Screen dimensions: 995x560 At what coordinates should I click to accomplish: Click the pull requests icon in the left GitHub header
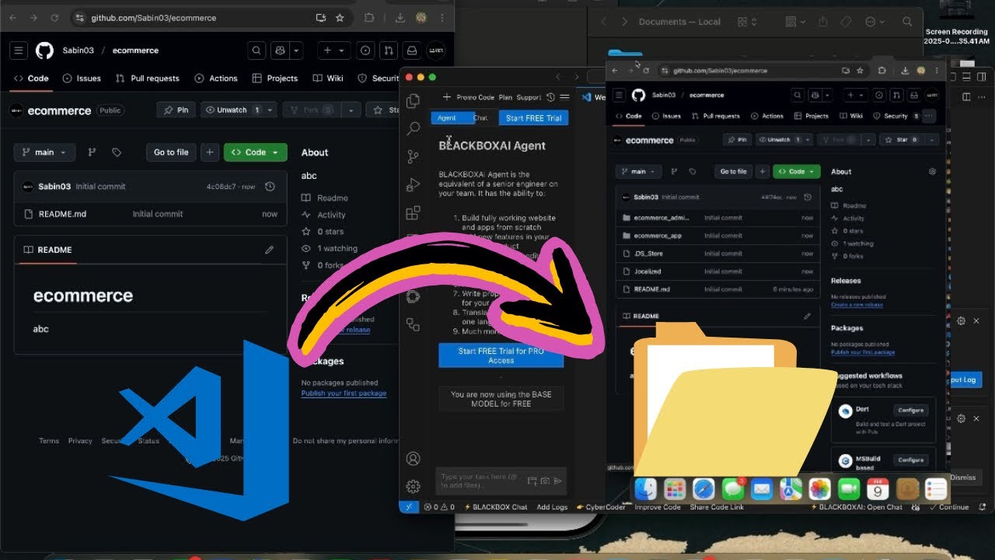[389, 51]
